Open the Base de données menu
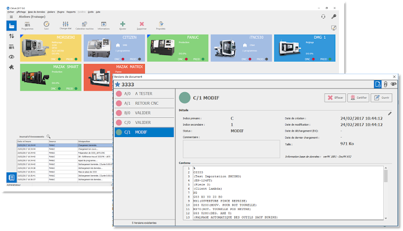 [37, 12]
